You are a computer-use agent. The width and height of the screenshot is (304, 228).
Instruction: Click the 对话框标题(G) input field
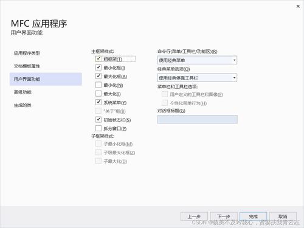[x=198, y=119]
